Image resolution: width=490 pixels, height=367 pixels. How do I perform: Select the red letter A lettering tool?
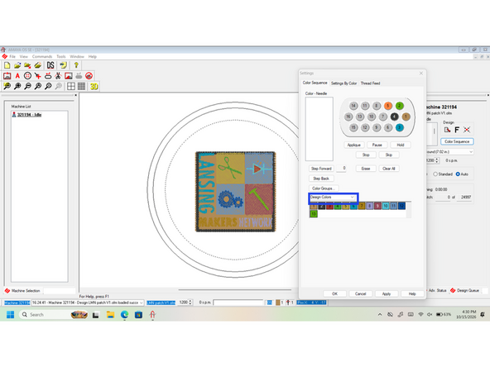click(17, 76)
